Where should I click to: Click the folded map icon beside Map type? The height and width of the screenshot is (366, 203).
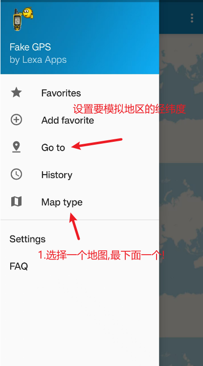pos(16,202)
